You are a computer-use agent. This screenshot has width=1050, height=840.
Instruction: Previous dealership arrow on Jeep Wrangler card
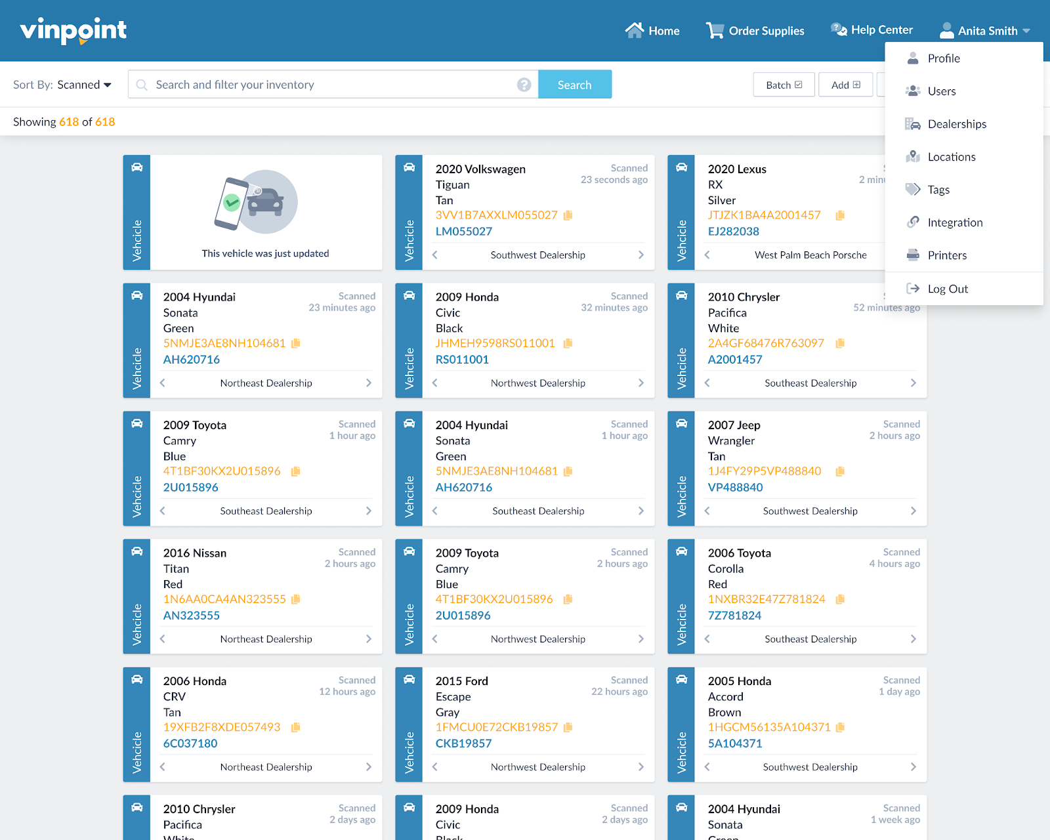707,511
